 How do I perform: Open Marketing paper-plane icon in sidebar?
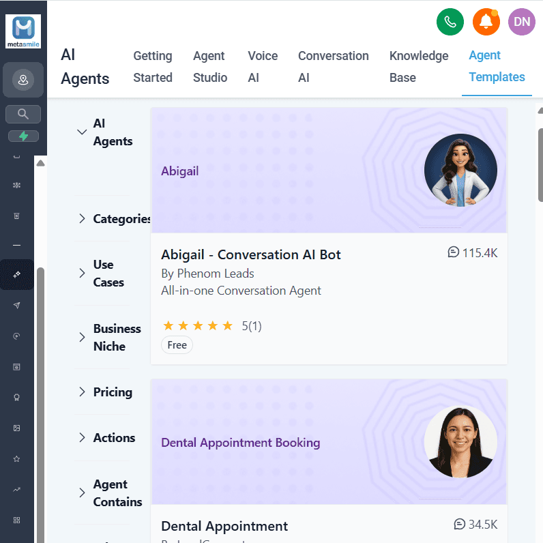16,305
